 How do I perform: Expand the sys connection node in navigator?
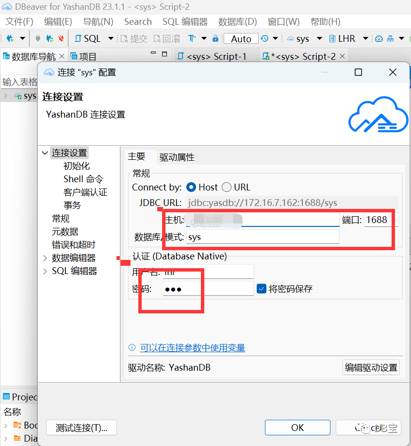coord(6,96)
